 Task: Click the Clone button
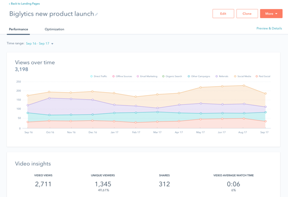(x=247, y=14)
